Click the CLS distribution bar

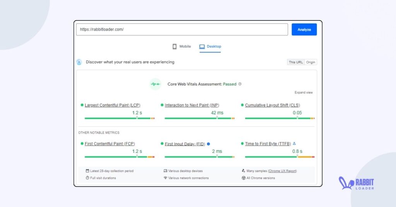(x=280, y=118)
